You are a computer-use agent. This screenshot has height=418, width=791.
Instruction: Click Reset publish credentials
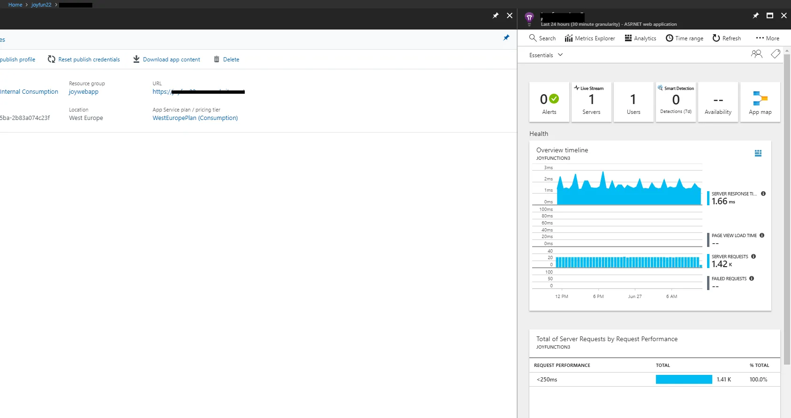click(x=83, y=60)
